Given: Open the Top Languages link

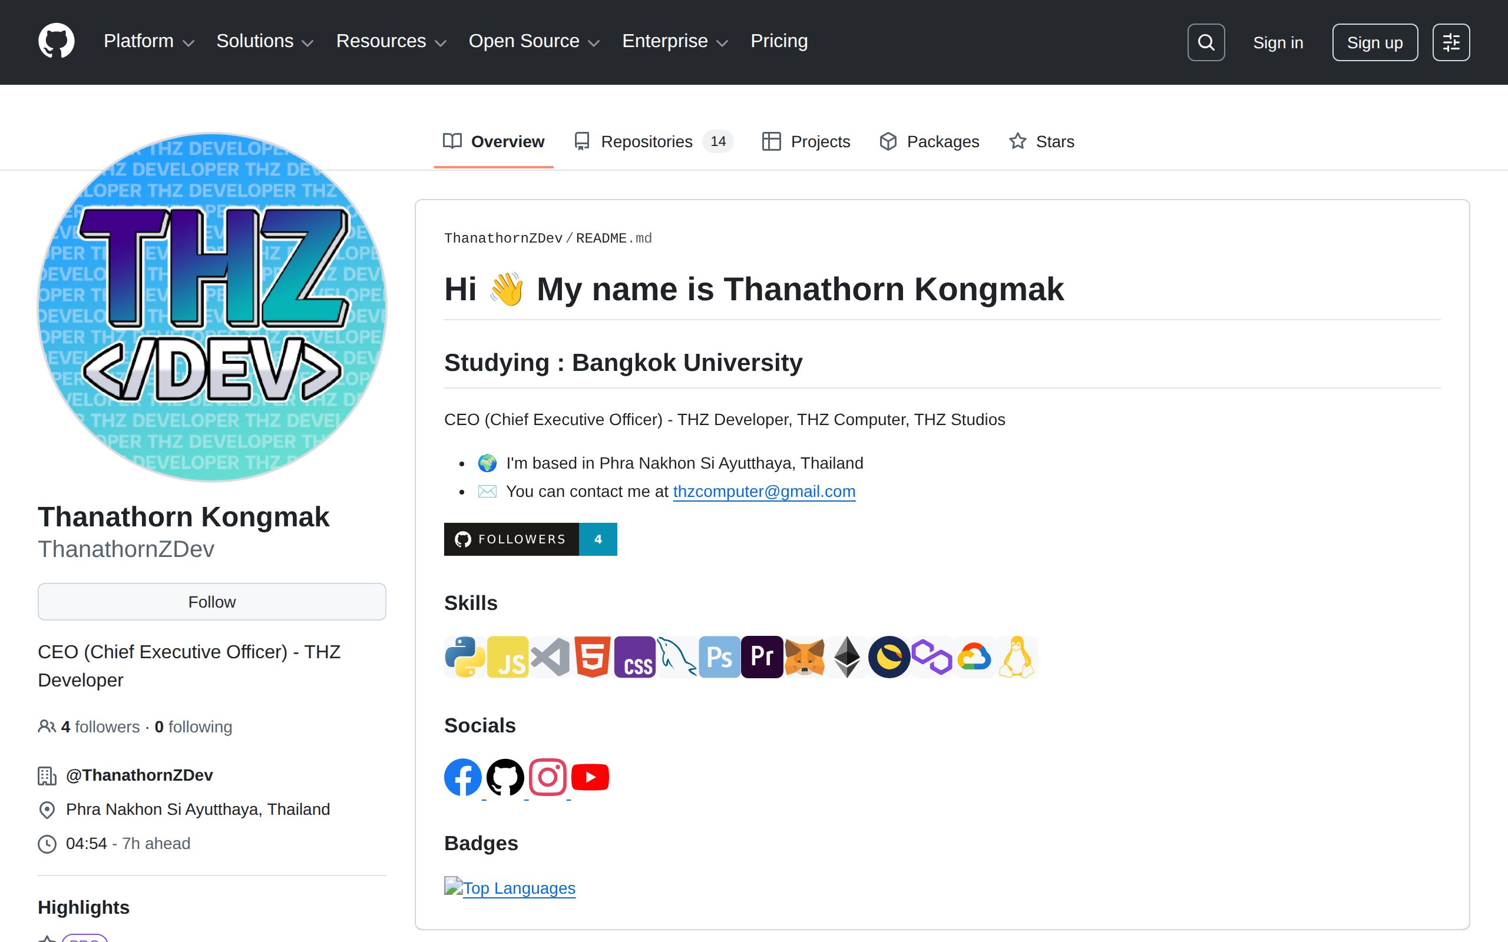Looking at the screenshot, I should 519,888.
